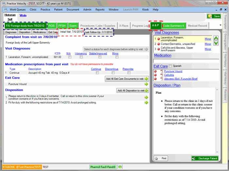Open the Reports menu
Image resolution: width=229 pixels, height=171 pixels.
coord(100,9)
